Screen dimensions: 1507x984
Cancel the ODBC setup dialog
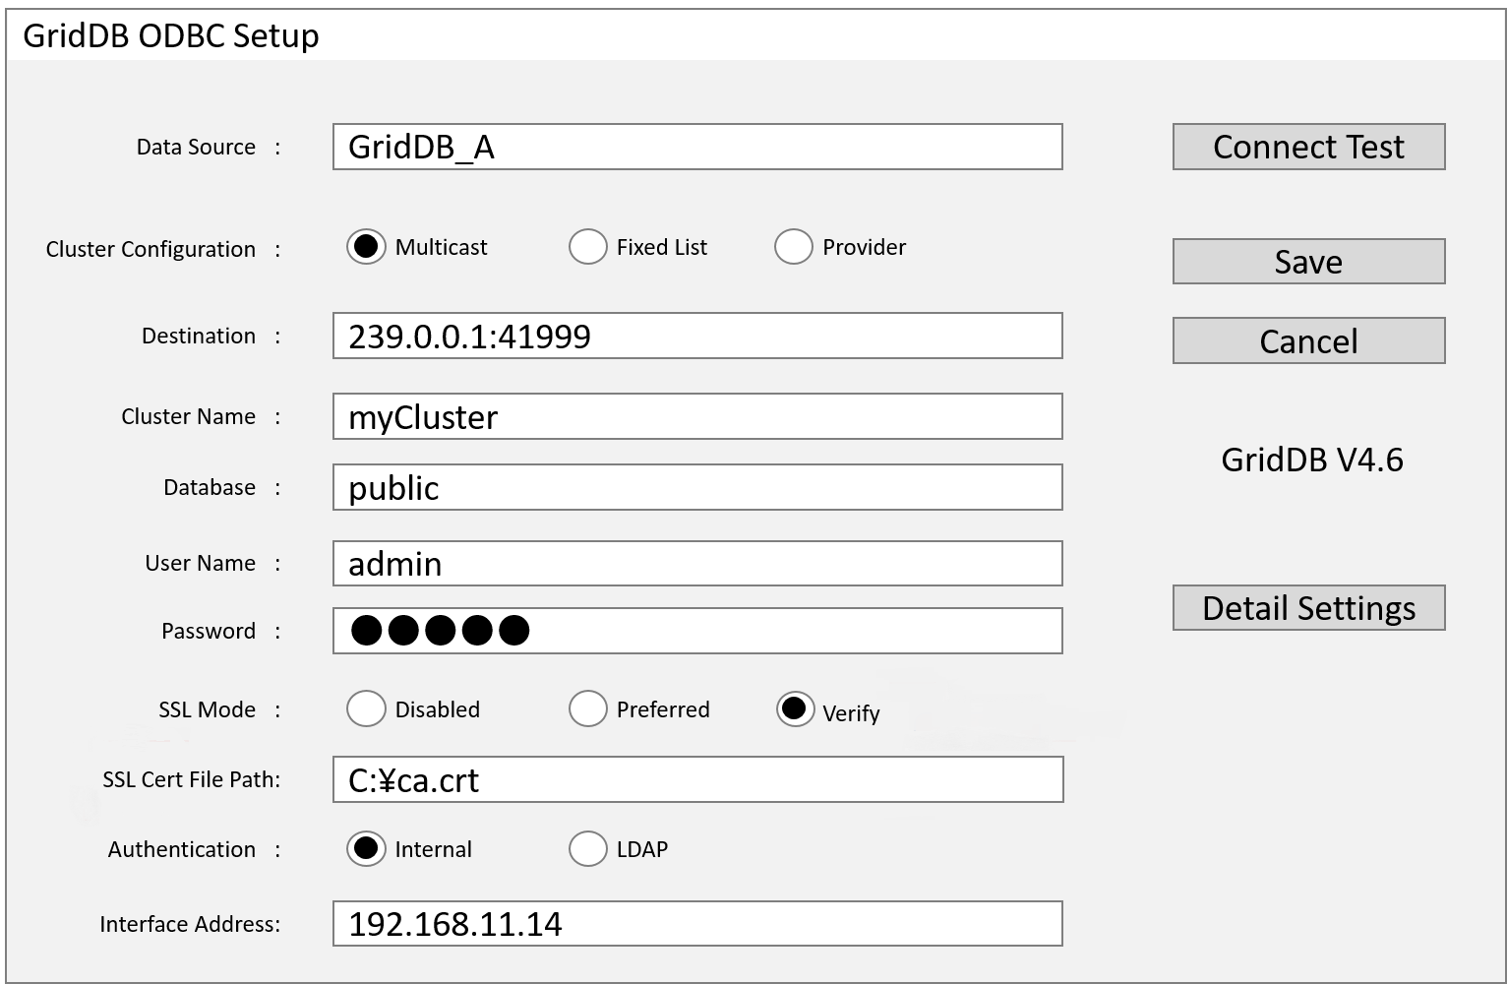[x=1308, y=341]
